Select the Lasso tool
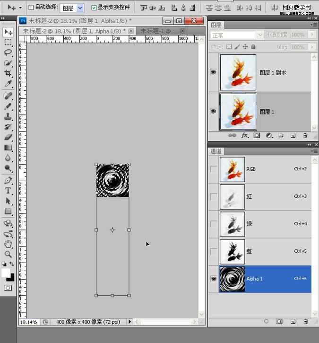This screenshot has width=319, height=343. [x=9, y=53]
